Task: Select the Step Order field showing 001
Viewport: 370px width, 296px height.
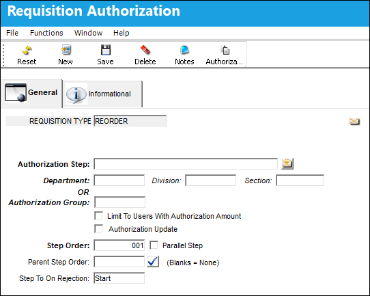Action: click(119, 245)
